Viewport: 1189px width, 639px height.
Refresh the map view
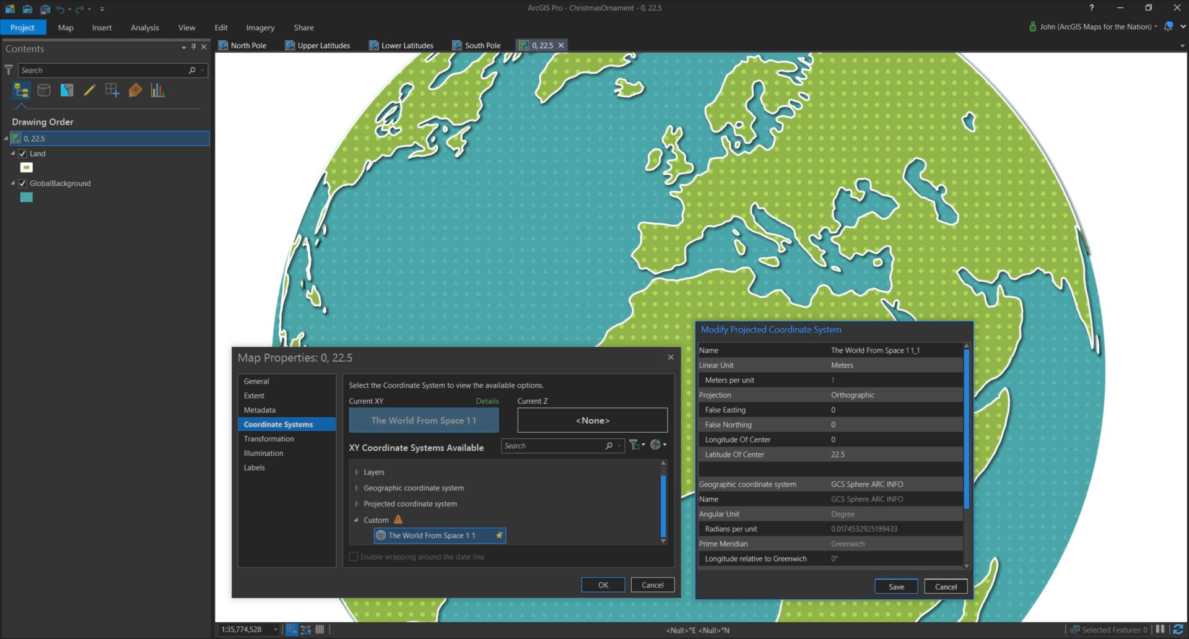[x=1177, y=629]
